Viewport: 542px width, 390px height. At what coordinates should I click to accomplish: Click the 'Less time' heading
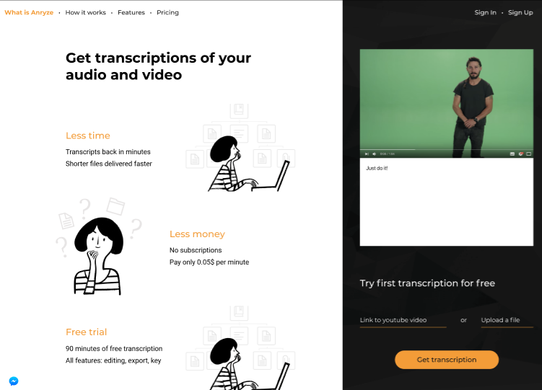click(88, 136)
